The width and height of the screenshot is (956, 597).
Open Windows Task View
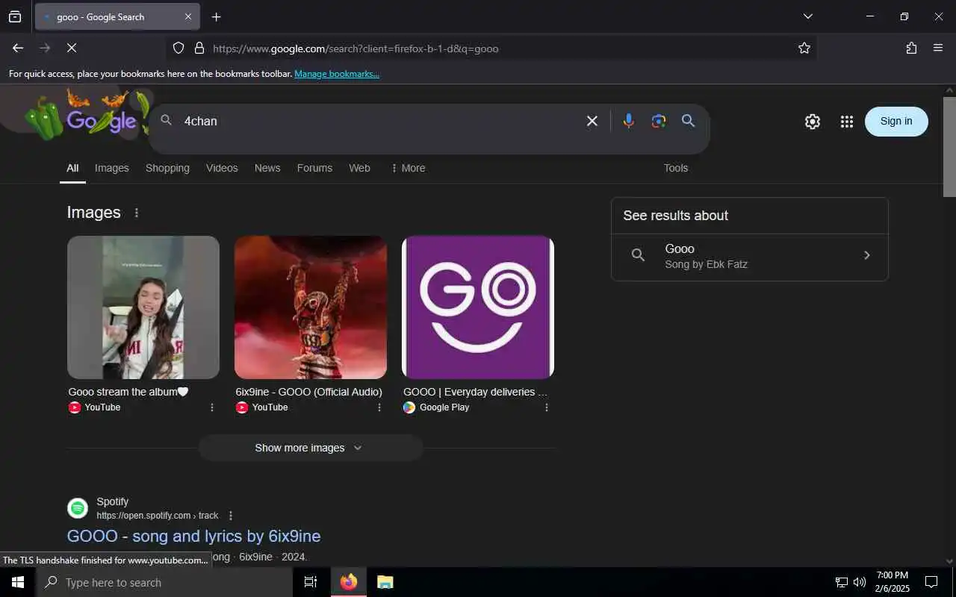click(x=311, y=582)
